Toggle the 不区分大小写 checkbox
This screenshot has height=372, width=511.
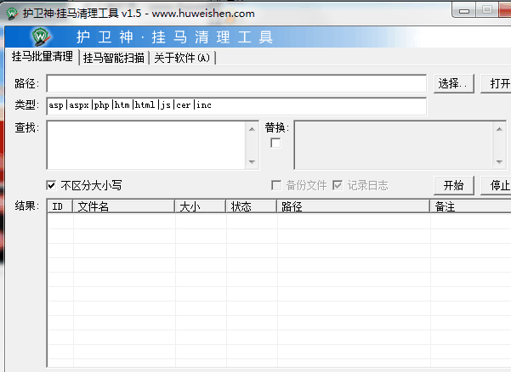tap(51, 185)
